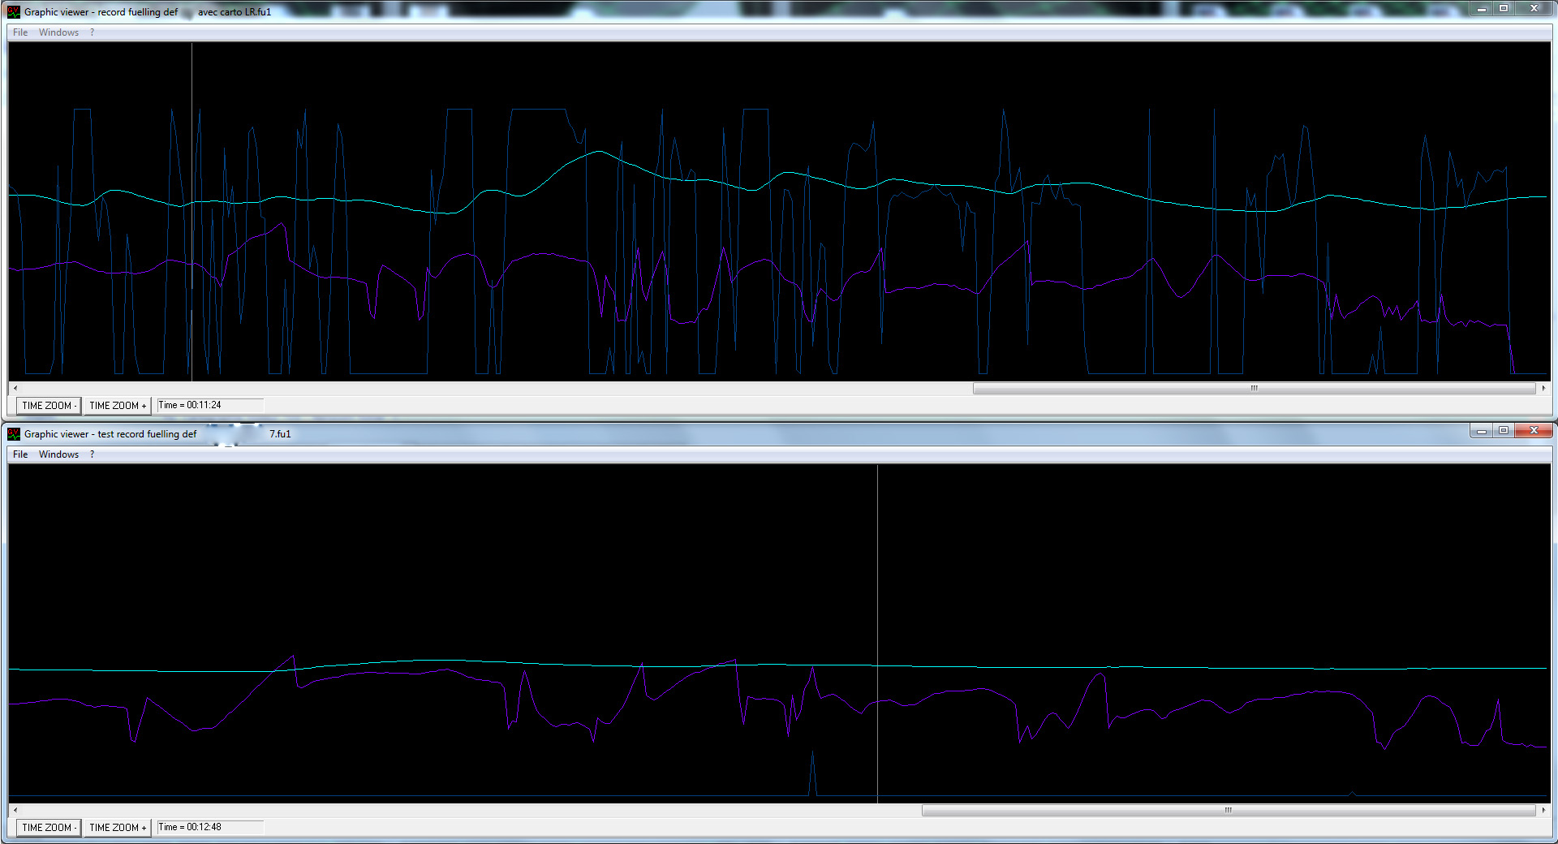Viewport: 1558px width, 844px height.
Task: Close the 7.fu1 Graphic viewer window
Action: click(1533, 431)
